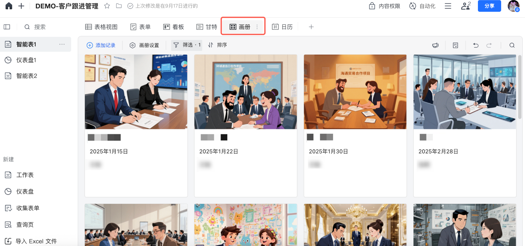Click the saved status check icon
This screenshot has width=525, height=246.
point(130,6)
